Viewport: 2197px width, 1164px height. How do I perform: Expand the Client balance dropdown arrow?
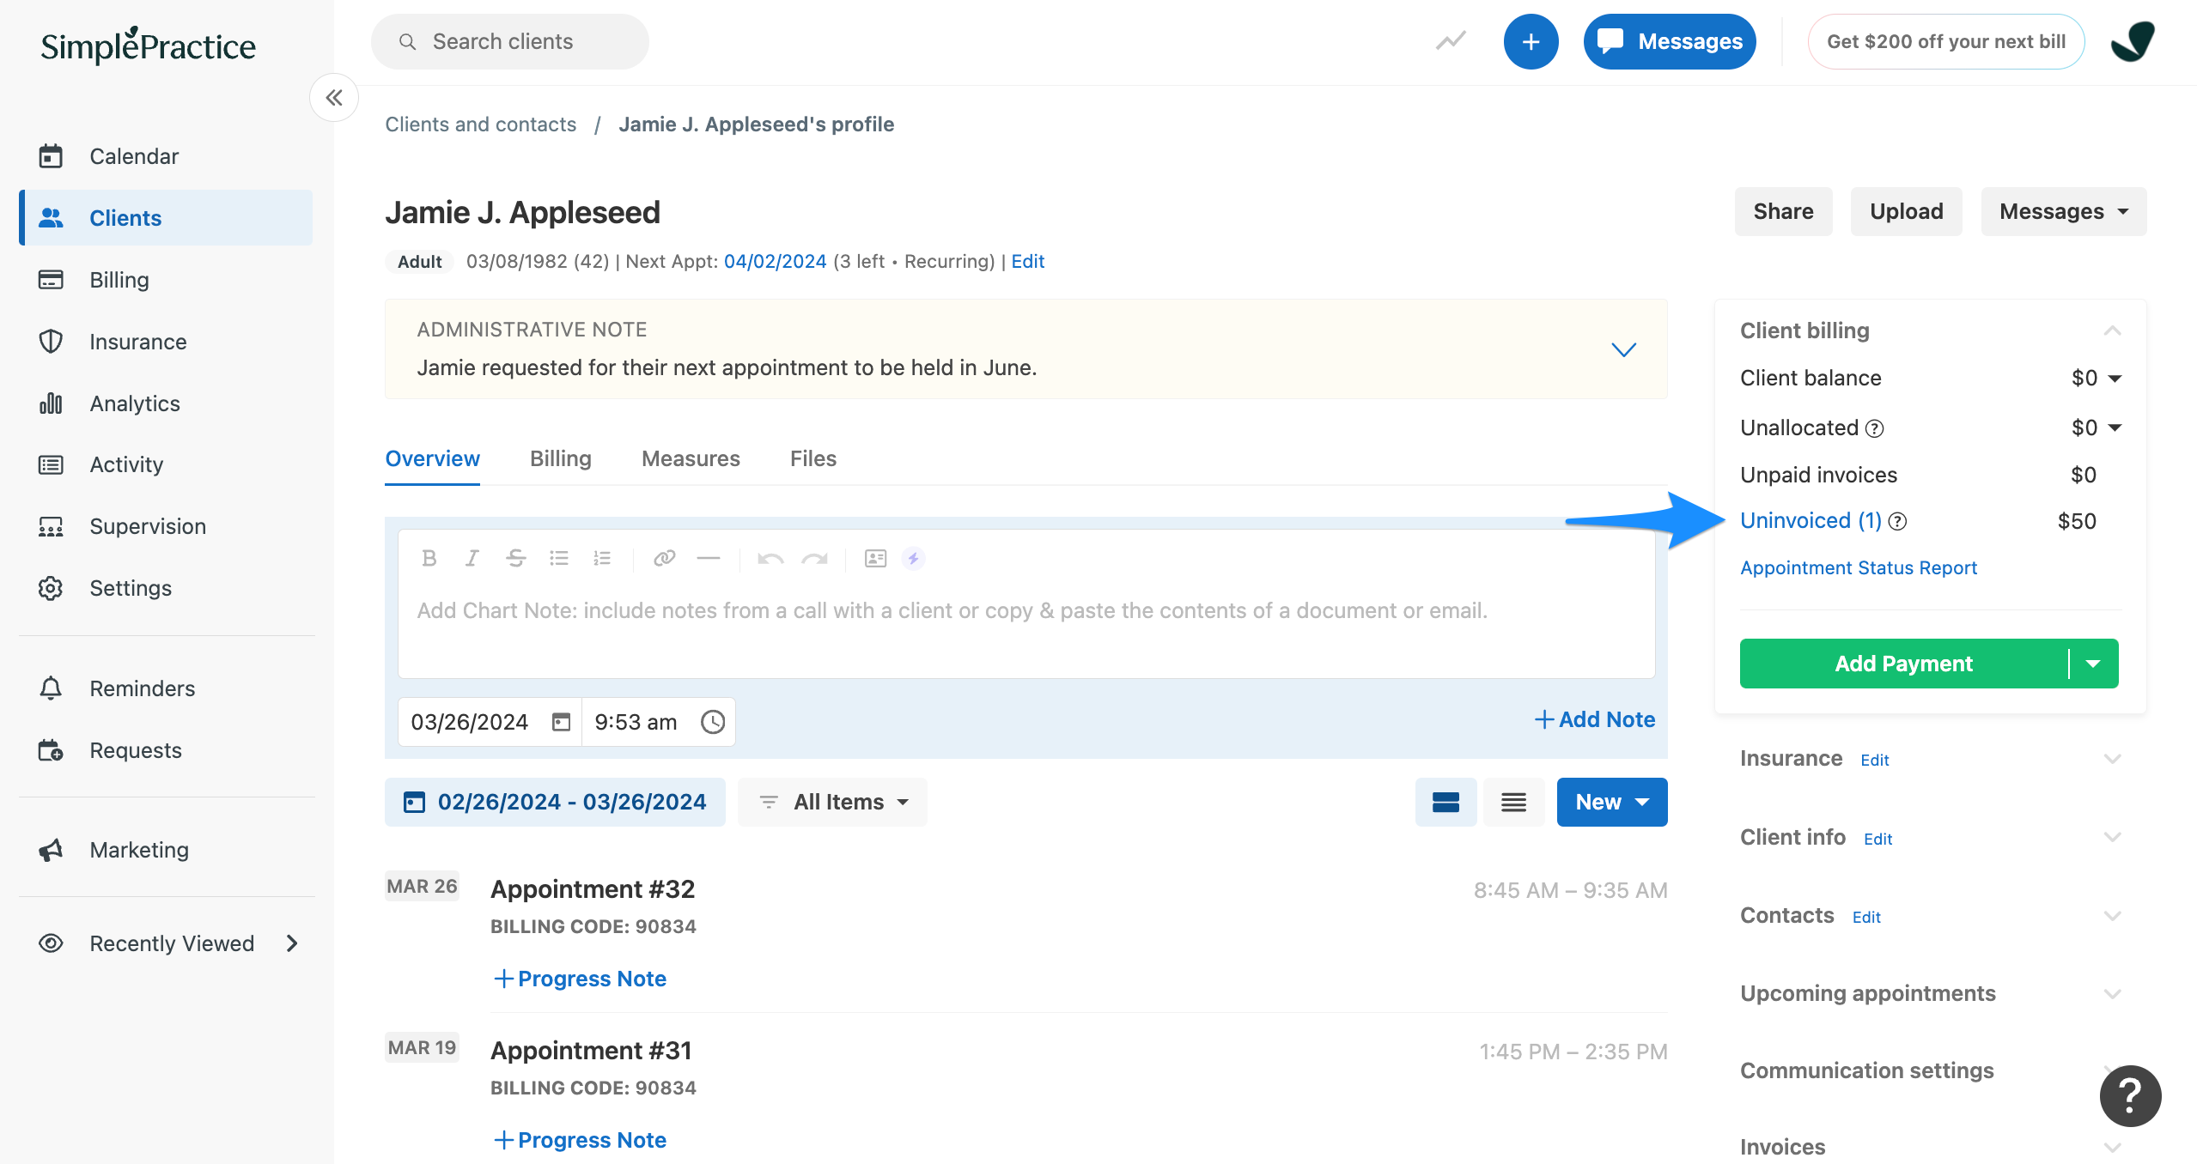pos(2115,379)
